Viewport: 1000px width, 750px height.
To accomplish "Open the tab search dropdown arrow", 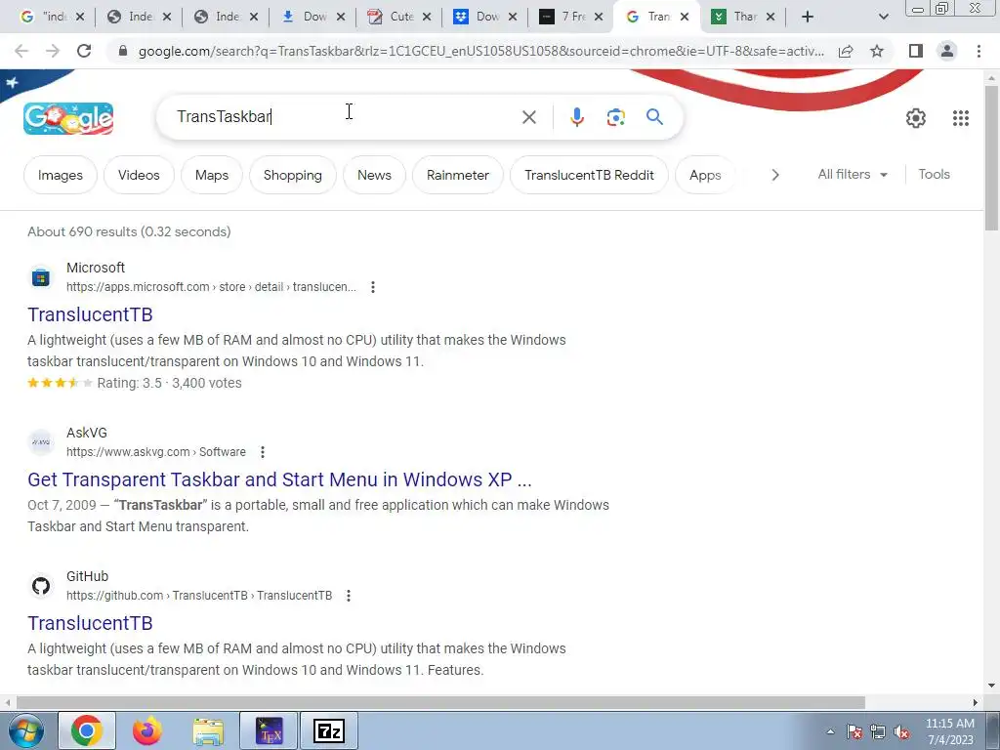I will tap(883, 17).
